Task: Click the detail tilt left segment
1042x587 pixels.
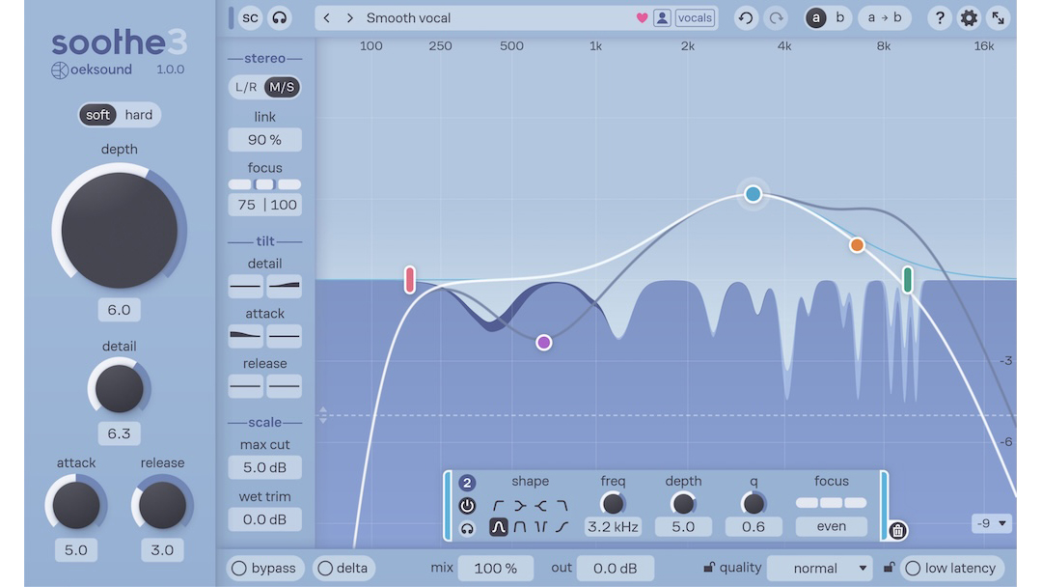Action: 245,286
